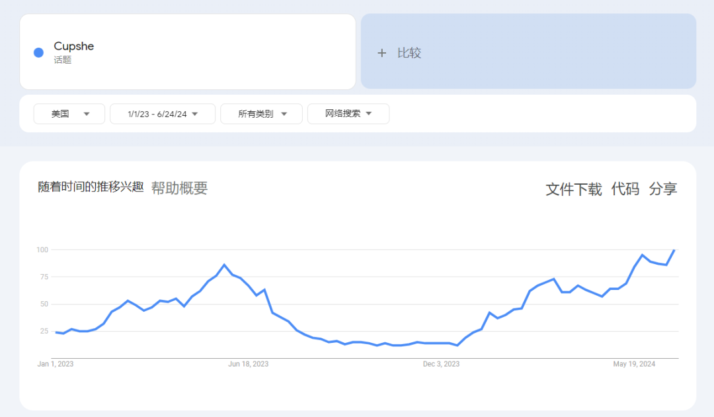Click 文件下载 to download data

click(x=574, y=189)
